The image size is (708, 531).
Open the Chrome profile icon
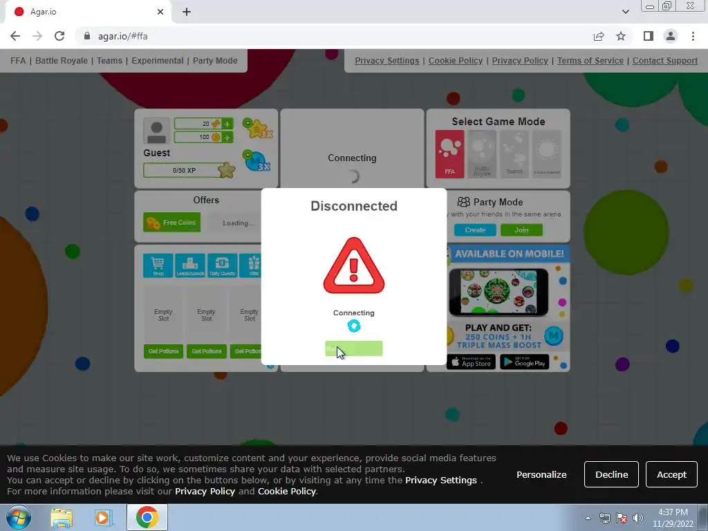tap(671, 36)
